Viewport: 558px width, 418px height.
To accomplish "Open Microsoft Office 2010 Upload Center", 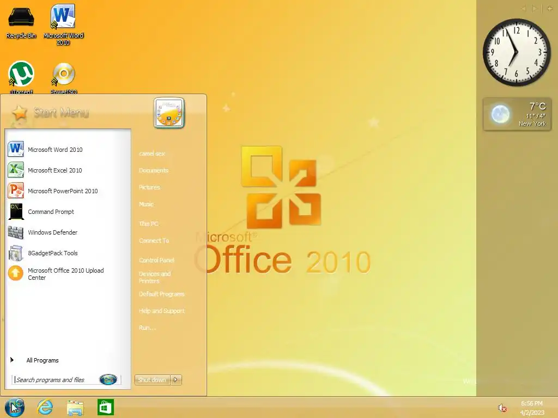I will [x=68, y=274].
